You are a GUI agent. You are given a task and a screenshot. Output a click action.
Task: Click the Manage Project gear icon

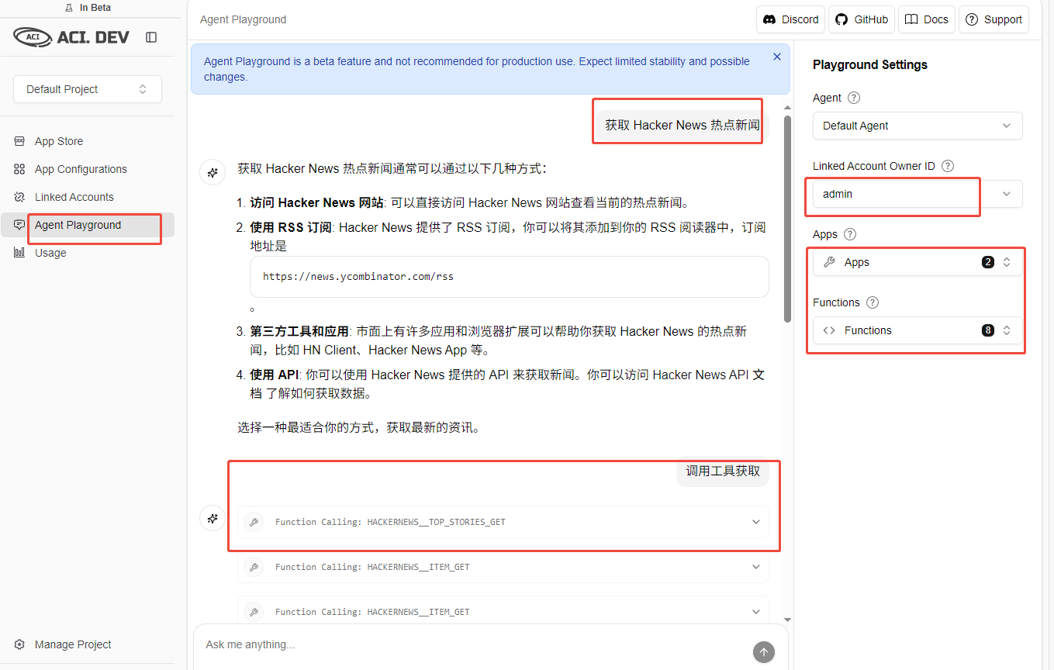click(x=19, y=644)
